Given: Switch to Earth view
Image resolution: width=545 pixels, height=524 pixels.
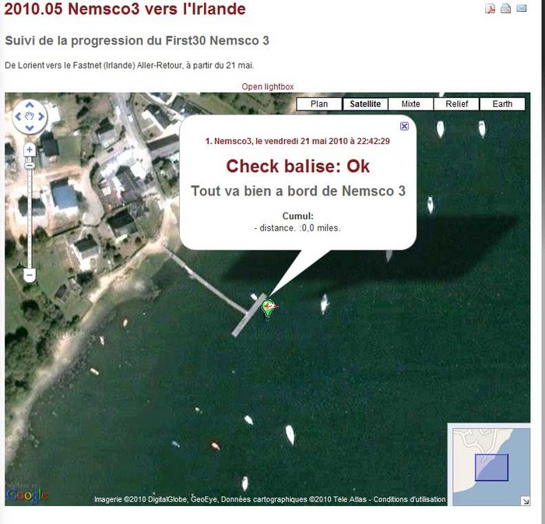Looking at the screenshot, I should click(502, 104).
